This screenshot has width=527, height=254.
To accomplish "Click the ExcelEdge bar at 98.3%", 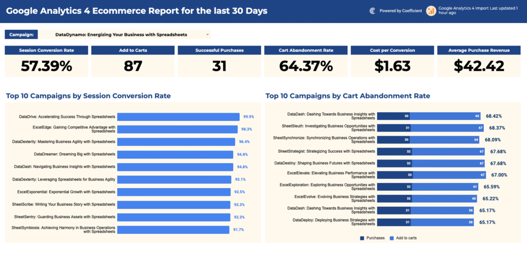I will [178, 129].
